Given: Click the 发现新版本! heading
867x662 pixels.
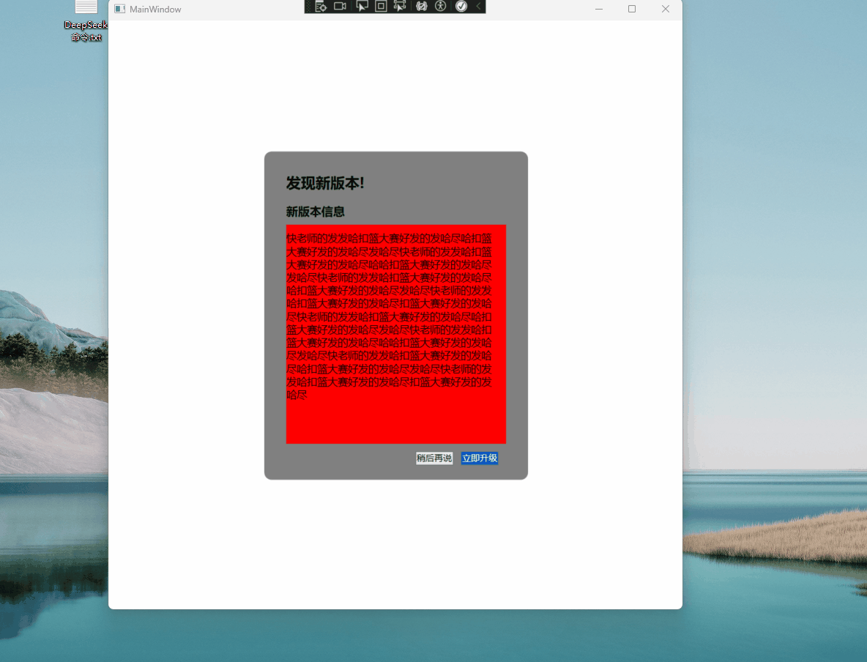Looking at the screenshot, I should coord(325,183).
